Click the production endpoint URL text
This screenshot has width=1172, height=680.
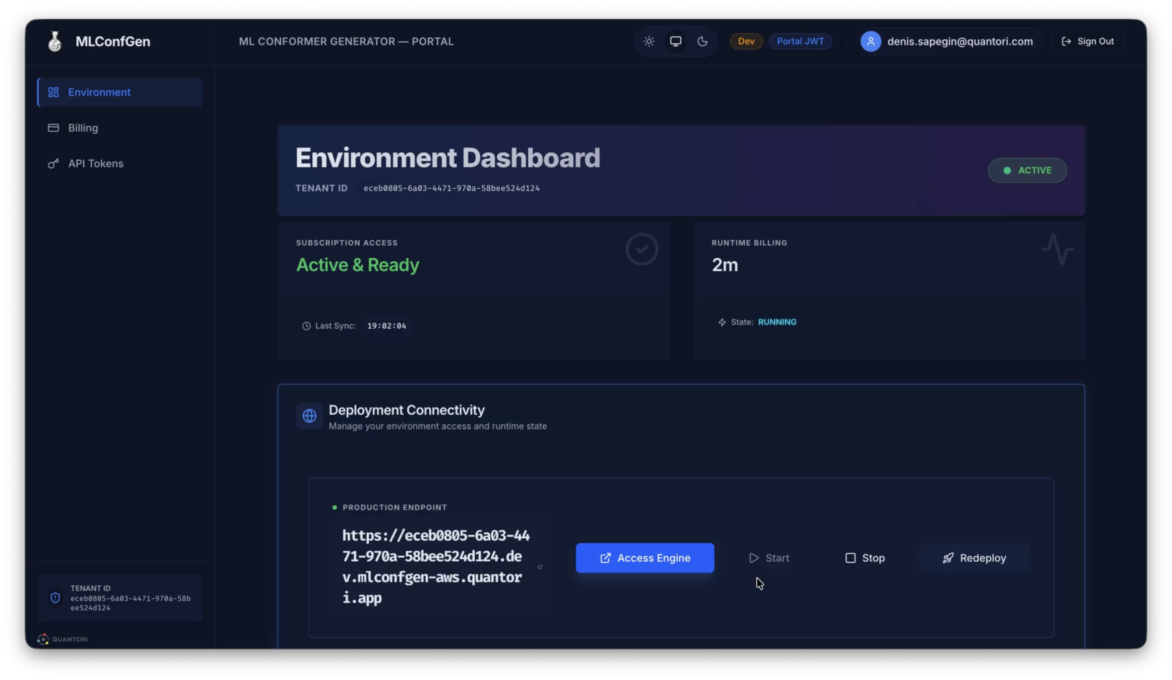(x=436, y=567)
